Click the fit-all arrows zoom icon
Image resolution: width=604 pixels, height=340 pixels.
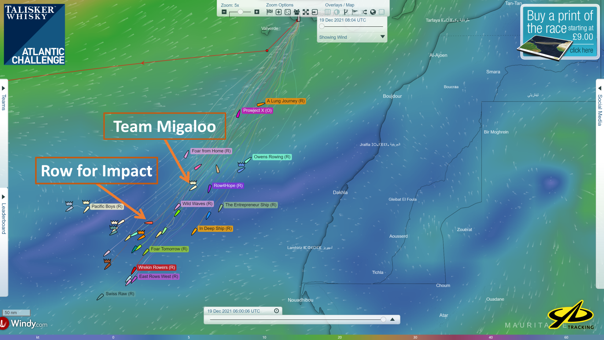pyautogui.click(x=306, y=12)
